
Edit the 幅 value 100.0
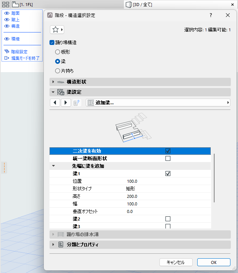[132, 204]
